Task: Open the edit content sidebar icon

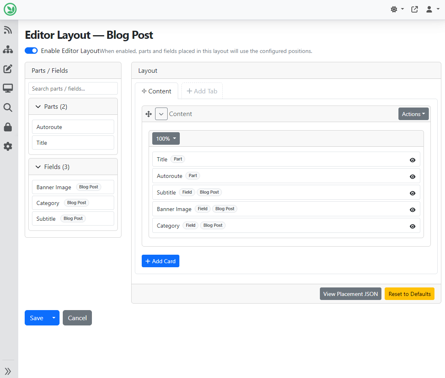Action: (8, 69)
